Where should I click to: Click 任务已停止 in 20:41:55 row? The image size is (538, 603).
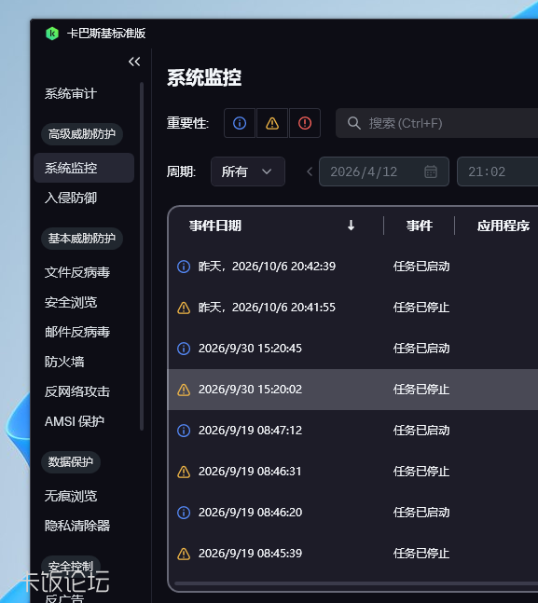coord(421,308)
